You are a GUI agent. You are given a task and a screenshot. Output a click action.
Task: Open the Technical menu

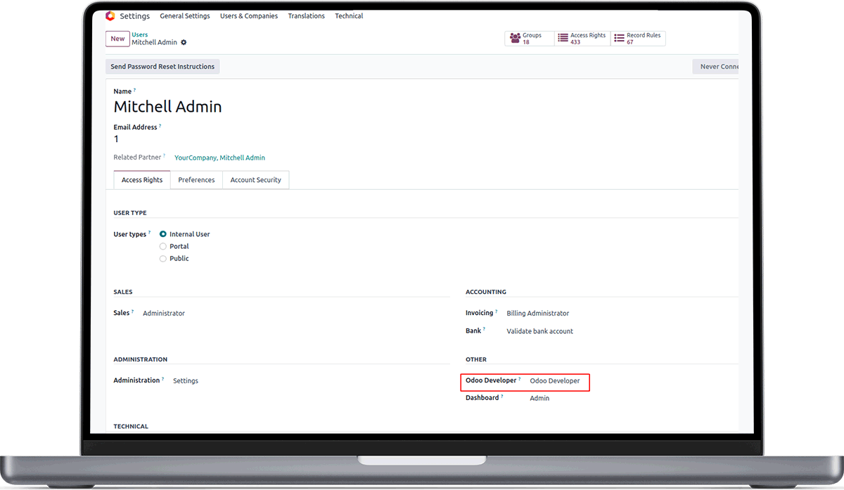point(349,16)
